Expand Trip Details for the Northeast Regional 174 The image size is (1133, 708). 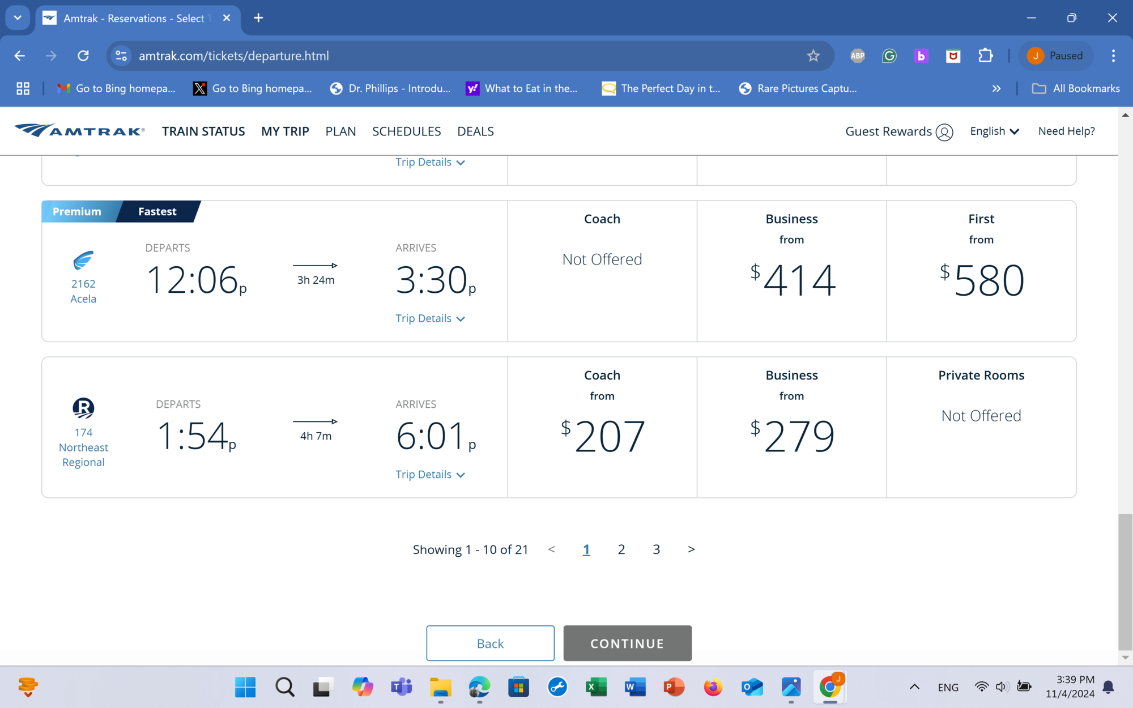(430, 475)
